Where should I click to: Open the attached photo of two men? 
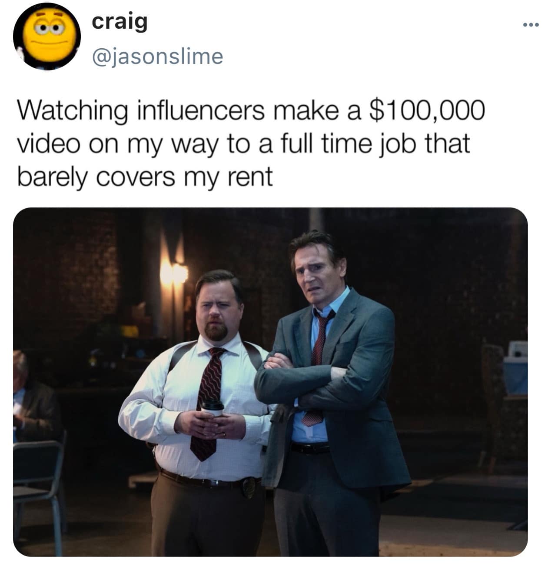pos(270,382)
